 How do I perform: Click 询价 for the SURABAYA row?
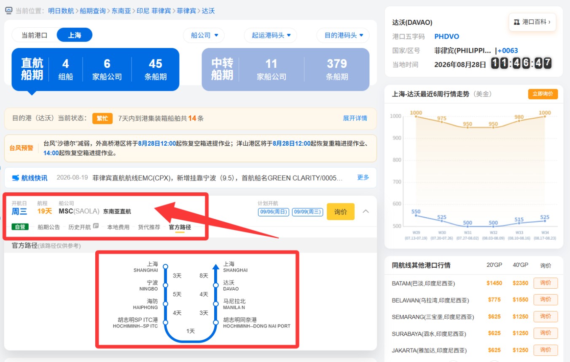(546, 333)
